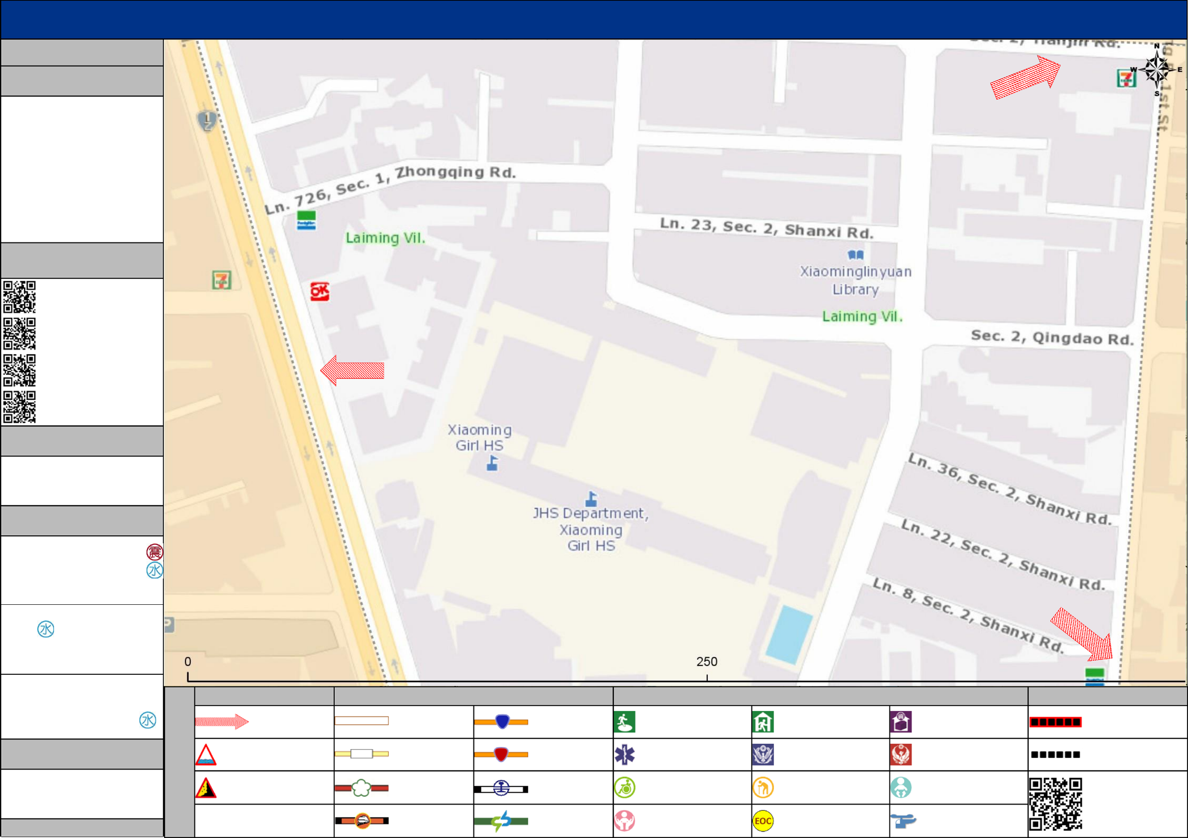Click the "Ln. 22, Sec. 2, Shanxi Rd." label
The image size is (1188, 838).
(1003, 555)
